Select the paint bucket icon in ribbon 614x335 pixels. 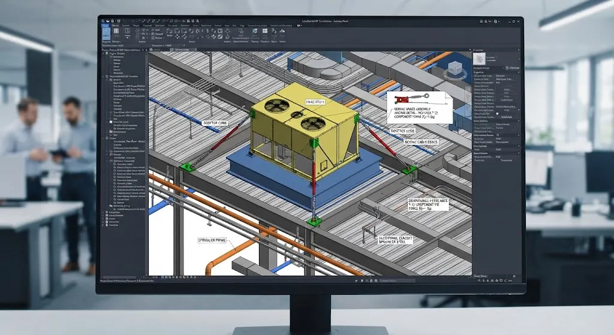[x=274, y=31]
